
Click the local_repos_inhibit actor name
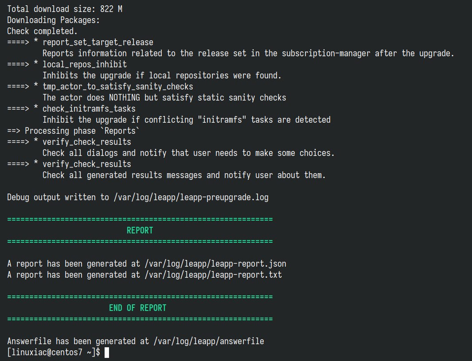85,64
